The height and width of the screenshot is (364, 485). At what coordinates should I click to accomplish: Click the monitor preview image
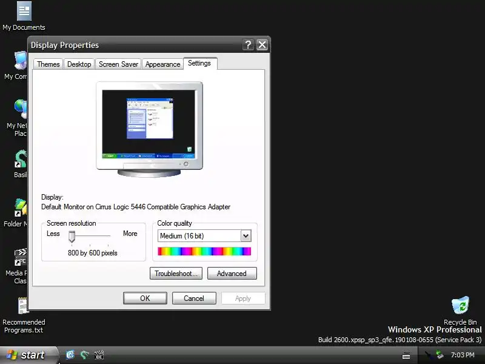point(149,129)
